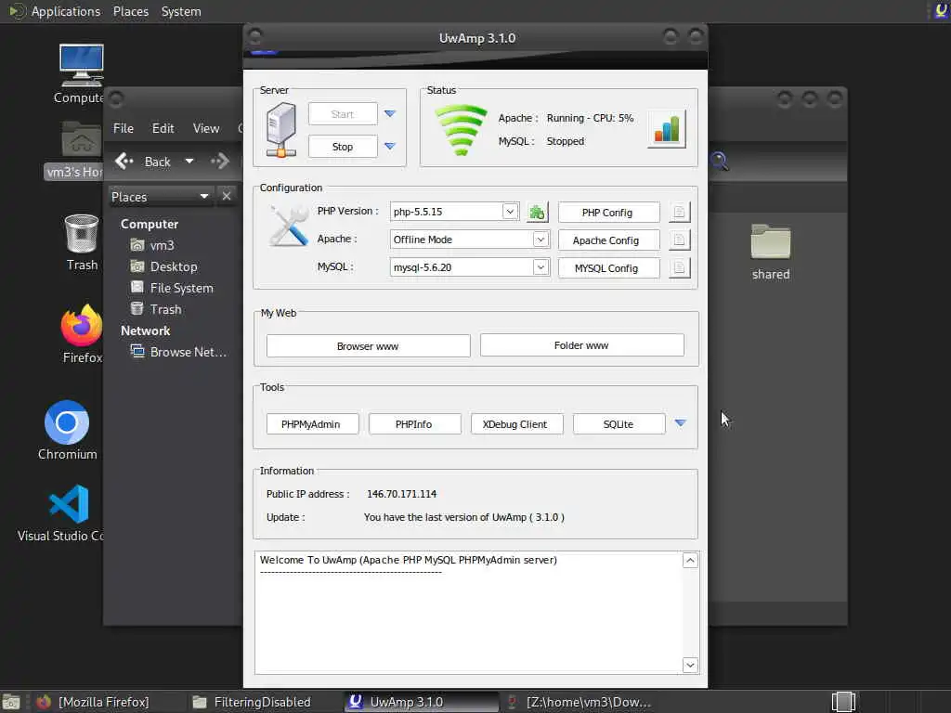The image size is (951, 713).
Task: Open the document icon next to PHP Config
Action: [x=679, y=213]
